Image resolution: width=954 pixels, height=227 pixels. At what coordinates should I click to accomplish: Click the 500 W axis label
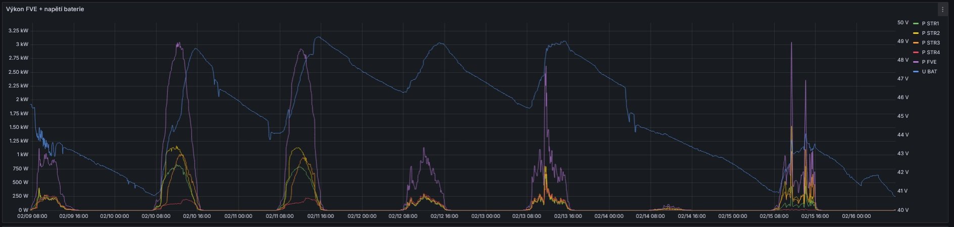pyautogui.click(x=21, y=182)
